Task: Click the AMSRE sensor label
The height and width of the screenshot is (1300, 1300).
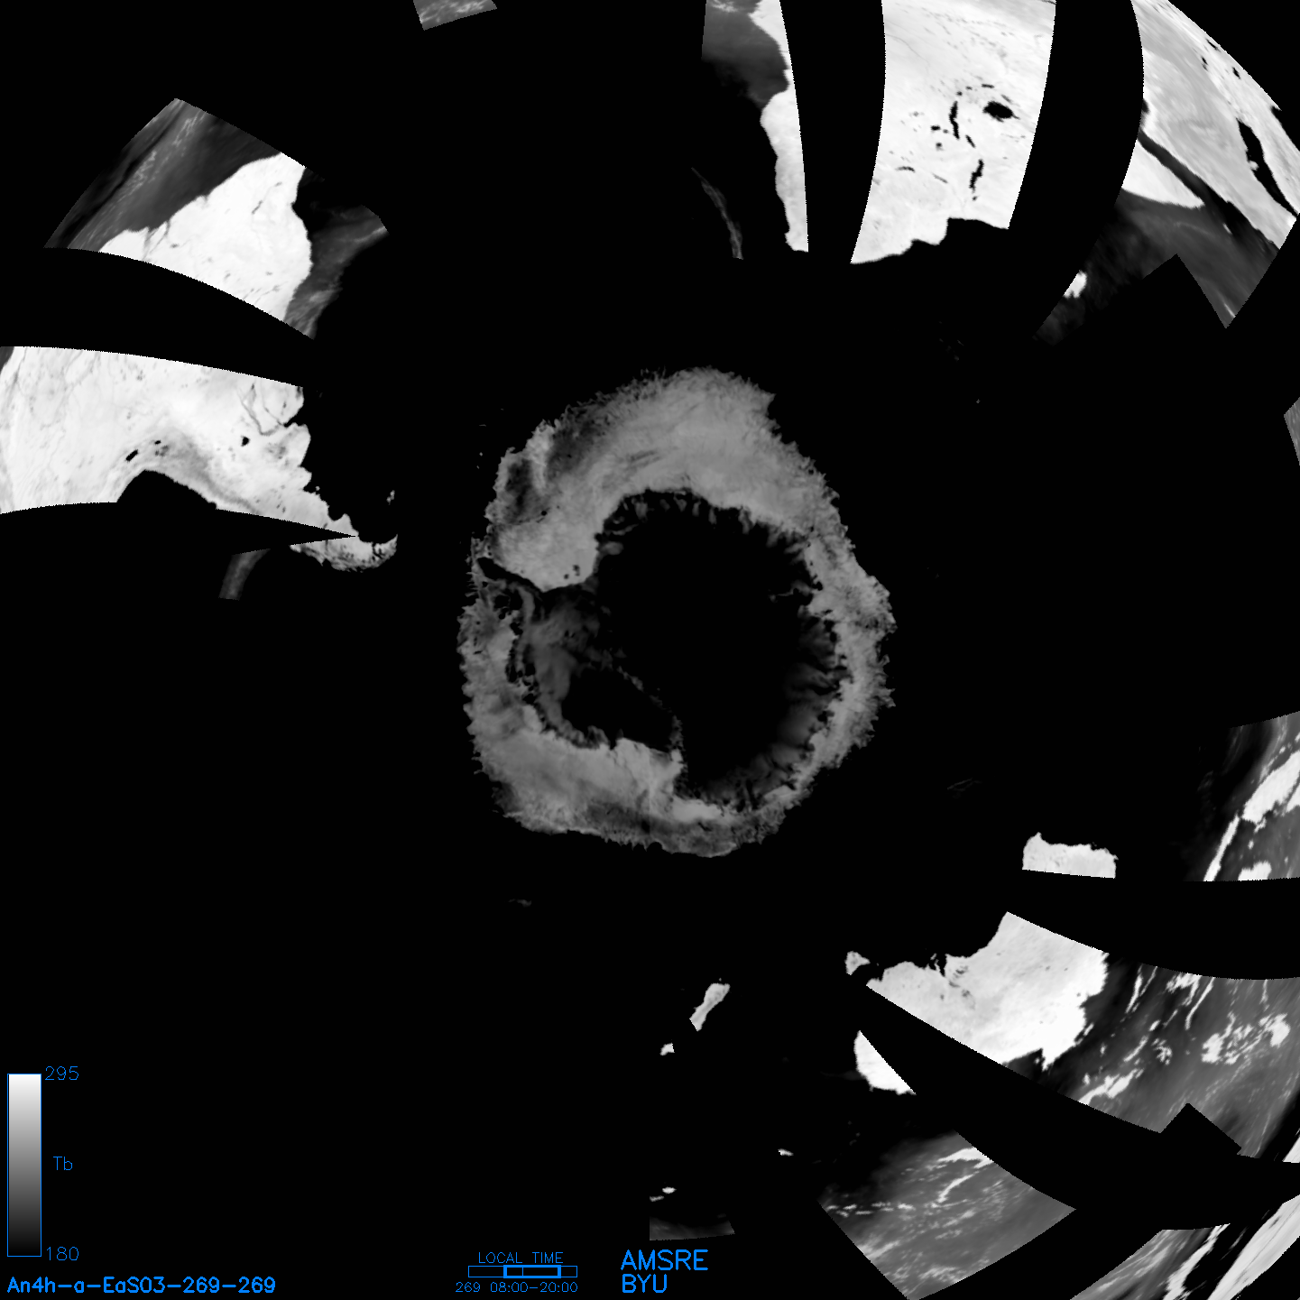Action: click(x=665, y=1260)
